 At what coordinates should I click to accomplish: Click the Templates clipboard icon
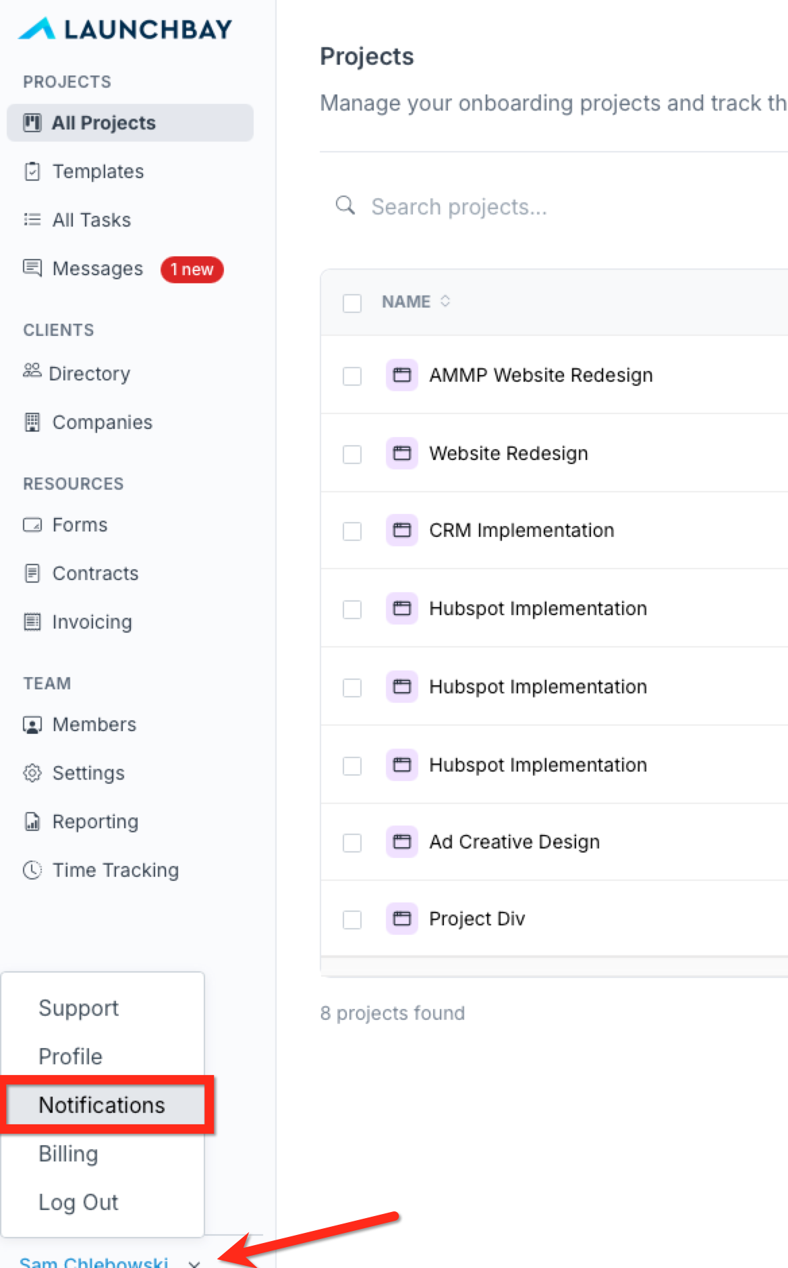point(32,171)
